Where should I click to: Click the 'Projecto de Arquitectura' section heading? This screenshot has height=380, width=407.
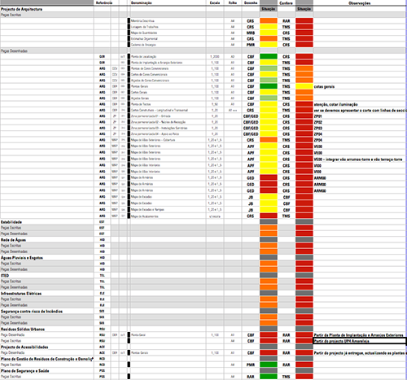[22, 9]
